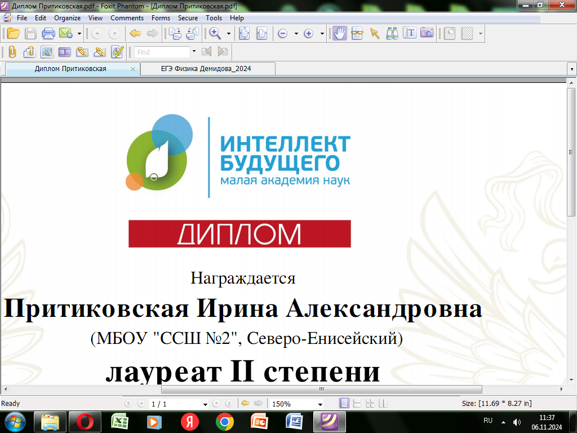
Task: Click the Open file folder icon
Action: 14,33
